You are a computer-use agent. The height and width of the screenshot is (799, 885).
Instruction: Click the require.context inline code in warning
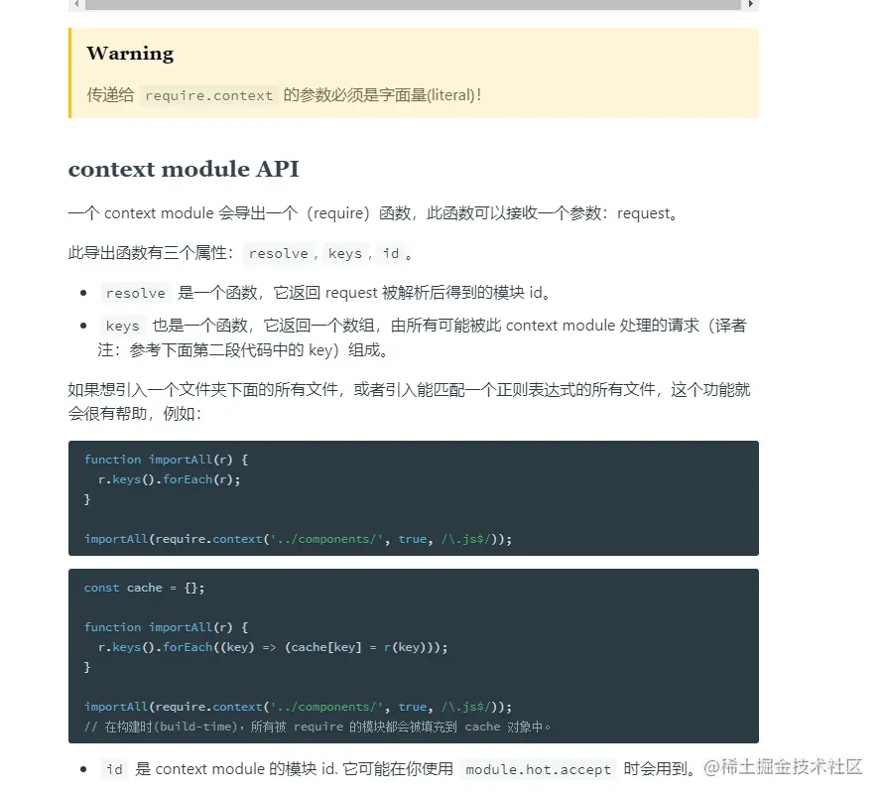(x=208, y=96)
